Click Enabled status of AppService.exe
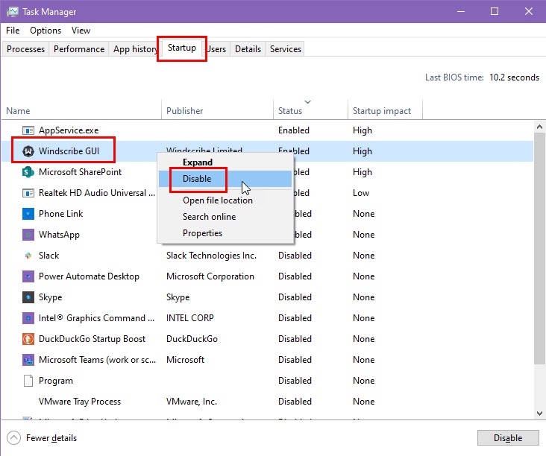 coord(294,130)
